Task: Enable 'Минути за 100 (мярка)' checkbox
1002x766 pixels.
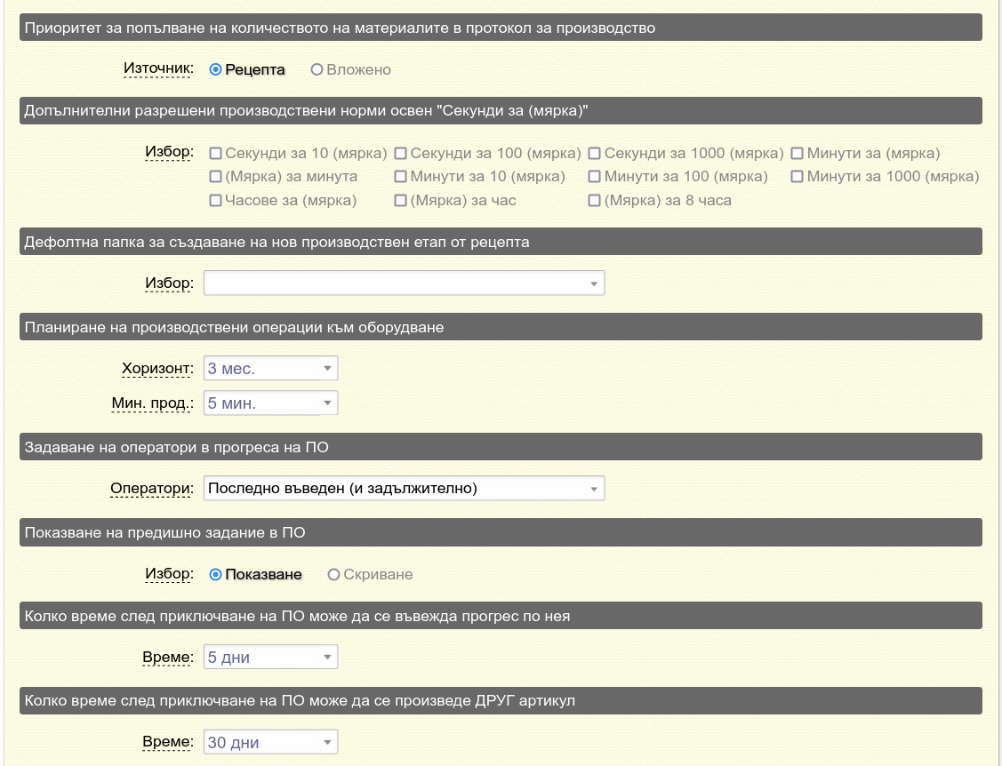Action: (594, 177)
